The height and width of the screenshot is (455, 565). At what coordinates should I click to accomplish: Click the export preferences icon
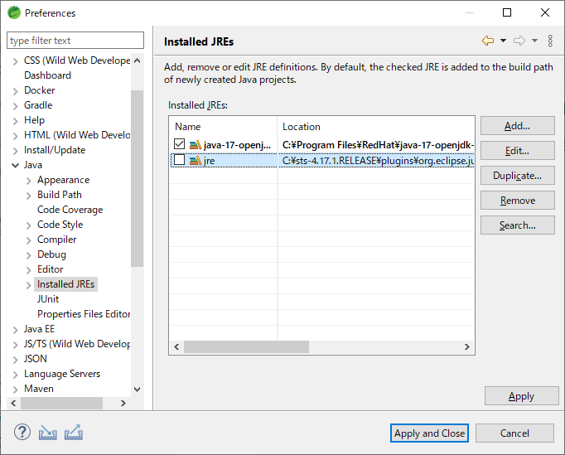(x=74, y=433)
